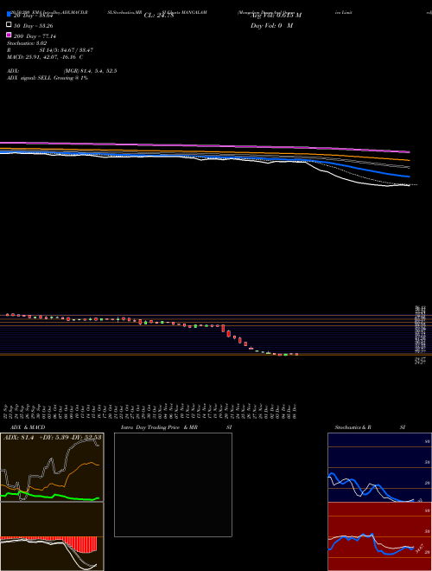Click the date axis labels under candlesticks
The height and width of the screenshot is (571, 432).
151,411
